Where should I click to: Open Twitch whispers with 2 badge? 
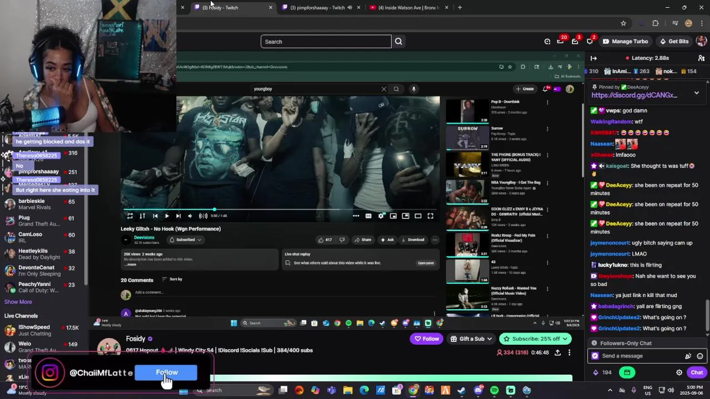(590, 42)
